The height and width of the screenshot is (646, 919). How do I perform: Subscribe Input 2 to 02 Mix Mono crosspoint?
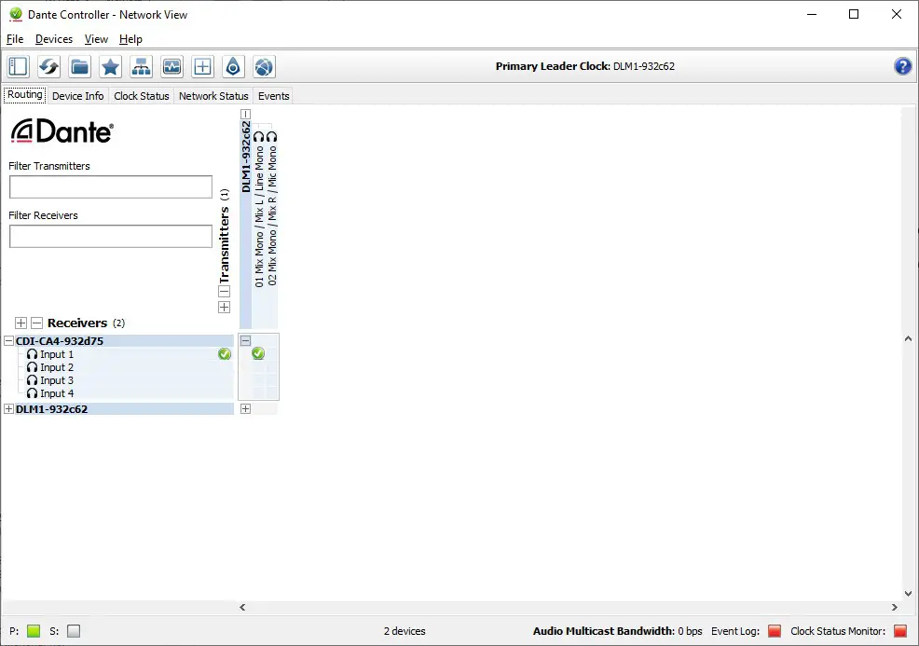click(271, 367)
